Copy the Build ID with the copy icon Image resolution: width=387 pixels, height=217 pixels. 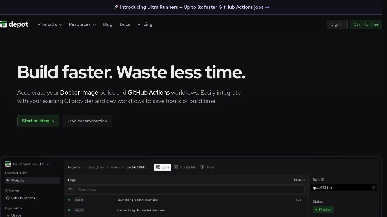click(373, 187)
